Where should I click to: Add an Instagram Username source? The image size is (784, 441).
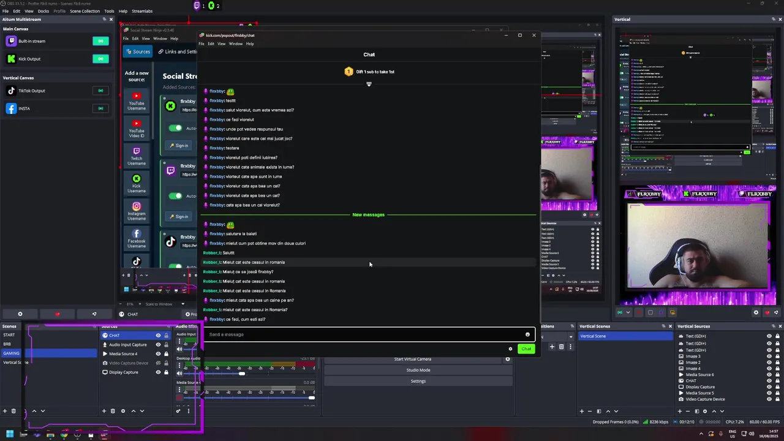pyautogui.click(x=137, y=211)
